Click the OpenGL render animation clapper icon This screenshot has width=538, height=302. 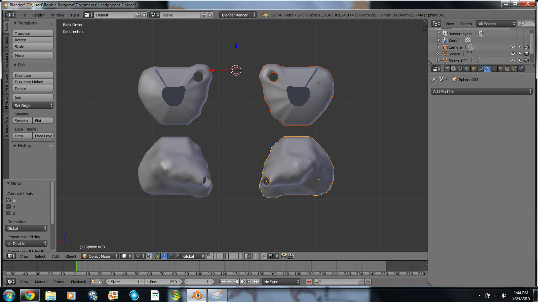(291, 256)
